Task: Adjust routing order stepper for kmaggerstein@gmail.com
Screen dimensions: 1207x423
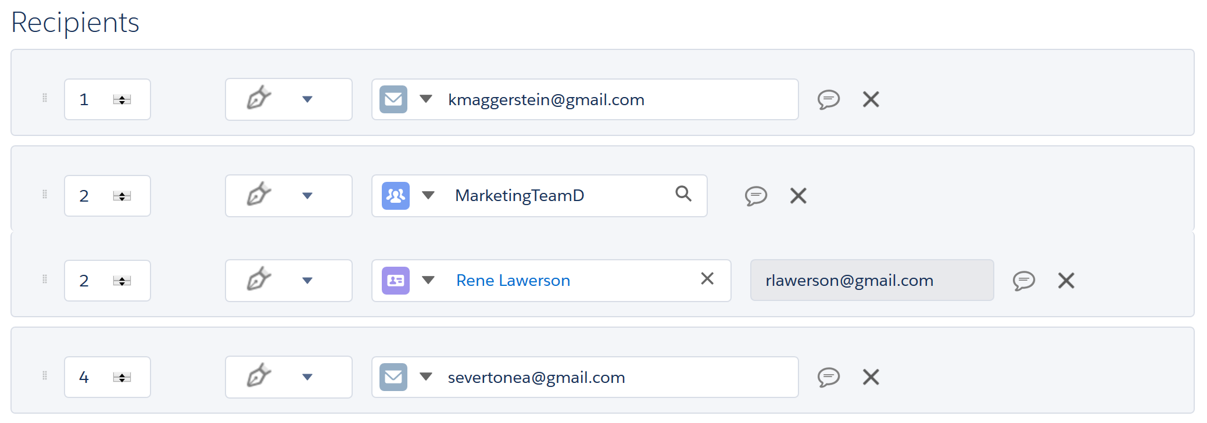Action: (x=122, y=100)
